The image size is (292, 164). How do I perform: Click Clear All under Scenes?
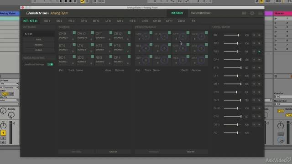pyautogui.click(x=113, y=152)
